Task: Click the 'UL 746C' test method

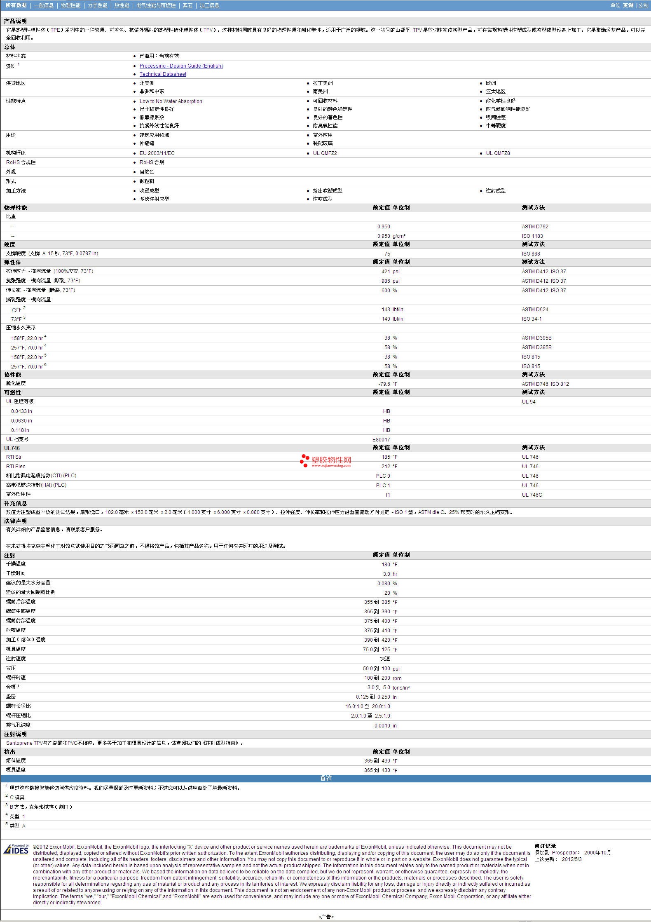Action: click(x=532, y=495)
